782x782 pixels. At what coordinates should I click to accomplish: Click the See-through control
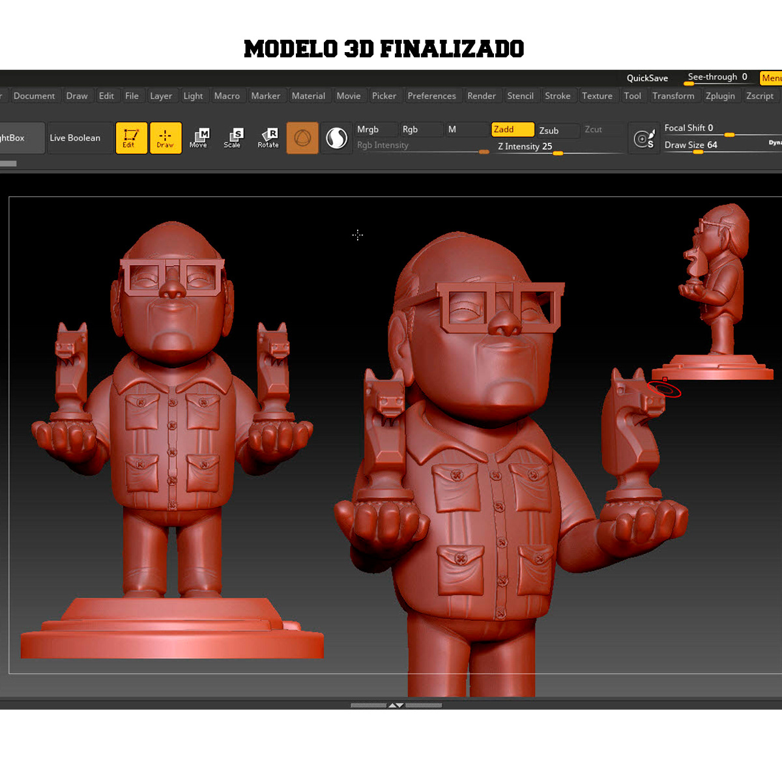pos(714,76)
